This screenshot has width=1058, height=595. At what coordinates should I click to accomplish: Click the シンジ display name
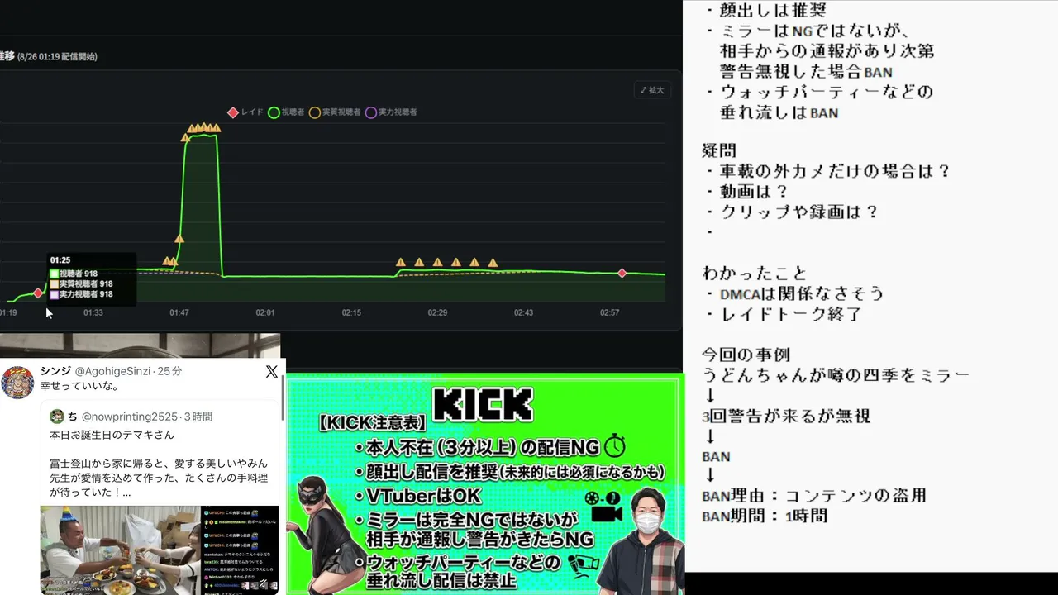(55, 372)
